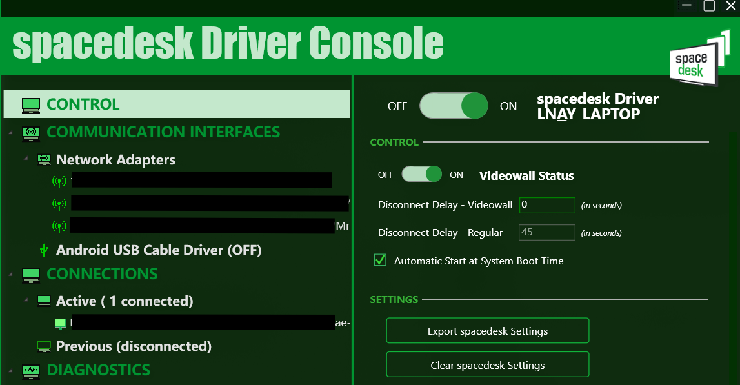Click the CONNECTIONS monitor icon
Viewport: 740px width, 385px height.
coord(31,275)
